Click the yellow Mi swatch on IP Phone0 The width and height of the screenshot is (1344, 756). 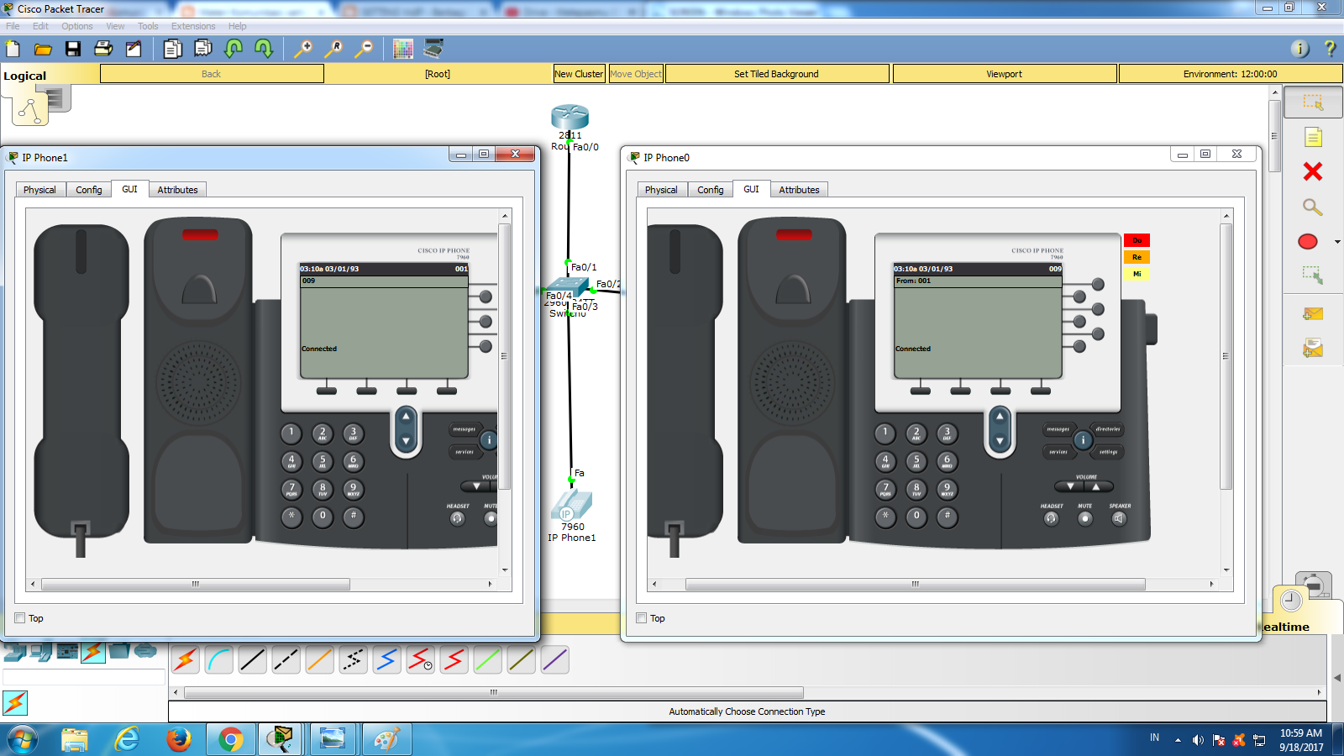[1137, 274]
